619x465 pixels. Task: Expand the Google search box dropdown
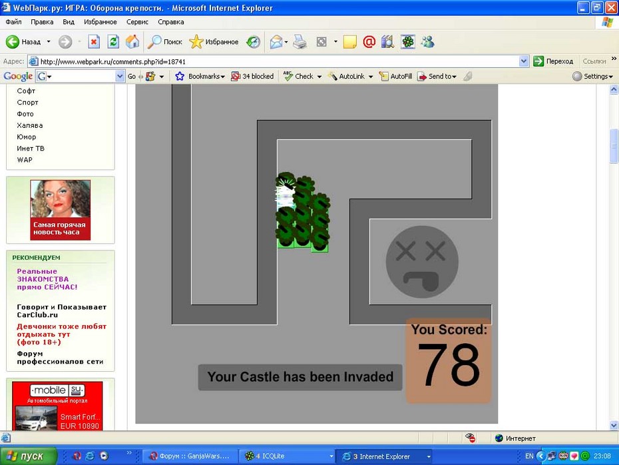pyautogui.click(x=120, y=76)
